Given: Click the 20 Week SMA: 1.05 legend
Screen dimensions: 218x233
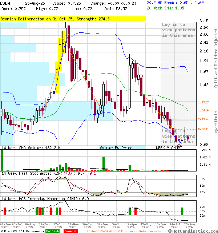Looking at the screenshot, I should (165, 8).
